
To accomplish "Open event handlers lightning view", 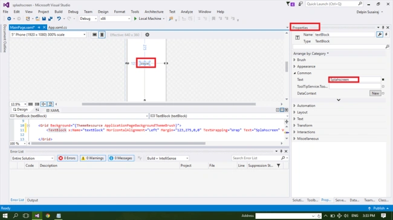I will [x=386, y=34].
